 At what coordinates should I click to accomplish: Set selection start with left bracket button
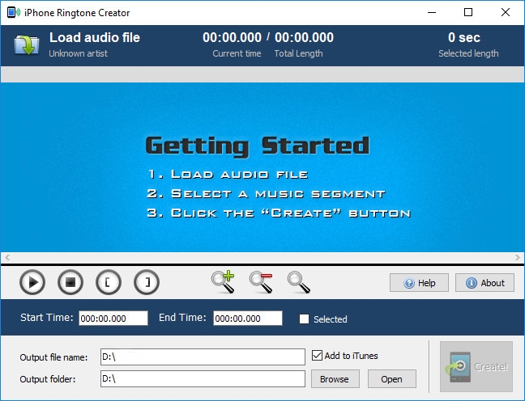(109, 282)
